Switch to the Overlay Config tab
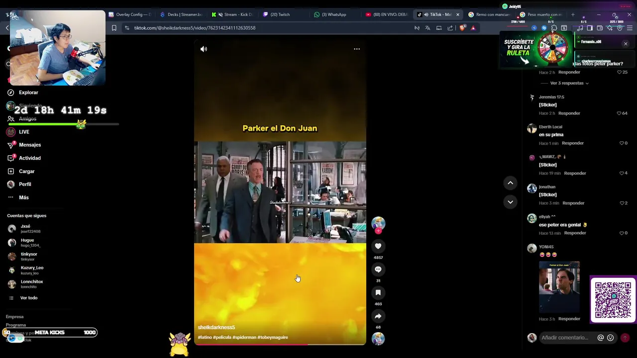 (130, 14)
